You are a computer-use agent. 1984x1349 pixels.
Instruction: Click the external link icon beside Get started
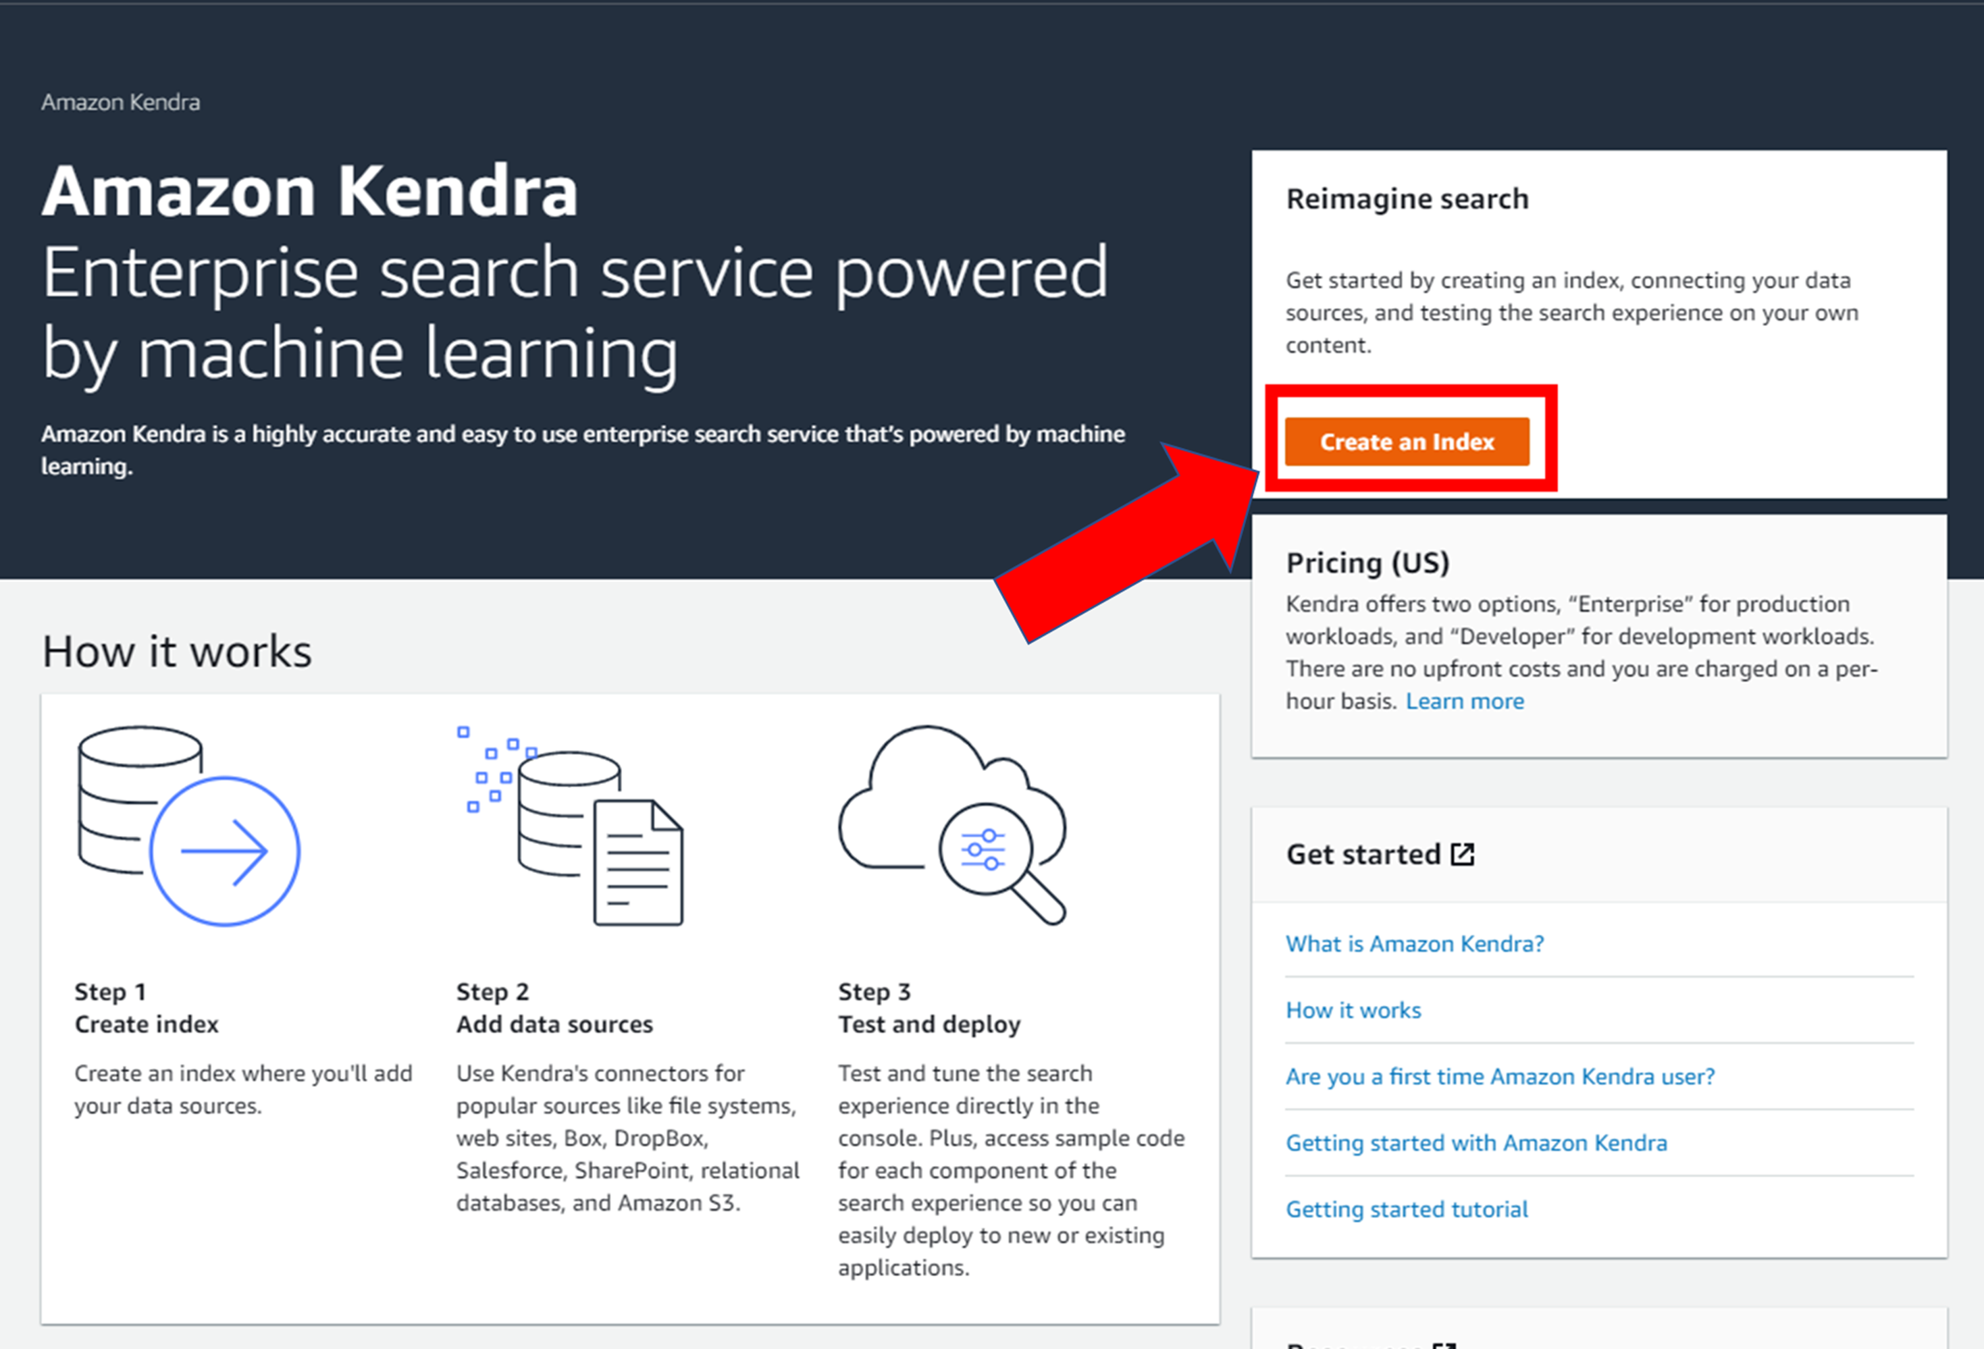tap(1464, 853)
